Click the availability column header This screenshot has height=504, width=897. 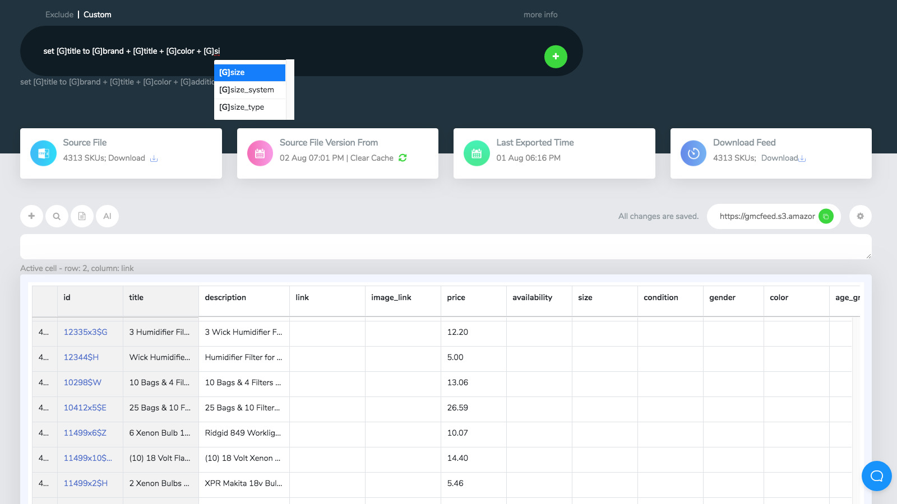pyautogui.click(x=539, y=301)
